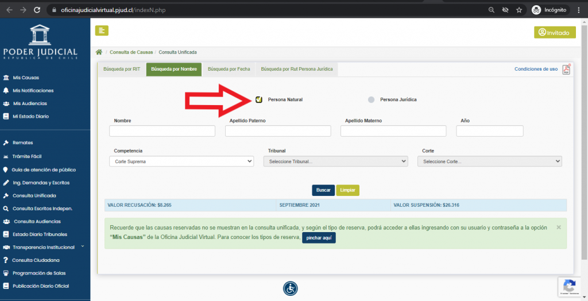This screenshot has height=301, width=588.
Task: Open the Competencia dropdown showing Corte Suprema
Action: coord(181,161)
